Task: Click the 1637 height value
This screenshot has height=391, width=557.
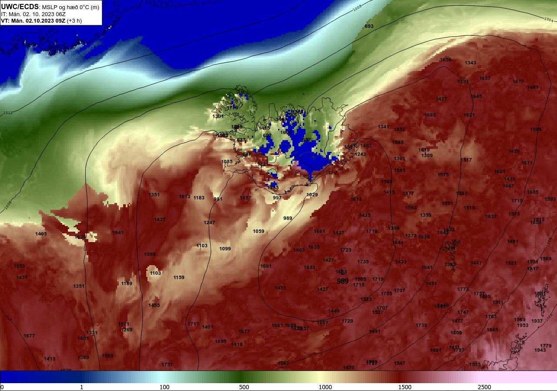Action: click(491, 216)
